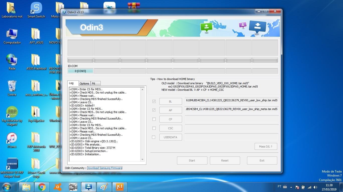Open the network signal tray icon
The image size is (343, 192).
[x=309, y=187]
